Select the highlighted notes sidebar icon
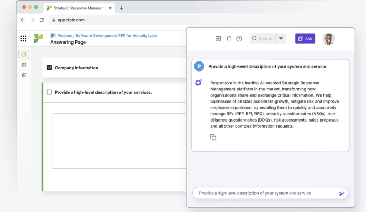This screenshot has height=212, width=366. coord(24,55)
